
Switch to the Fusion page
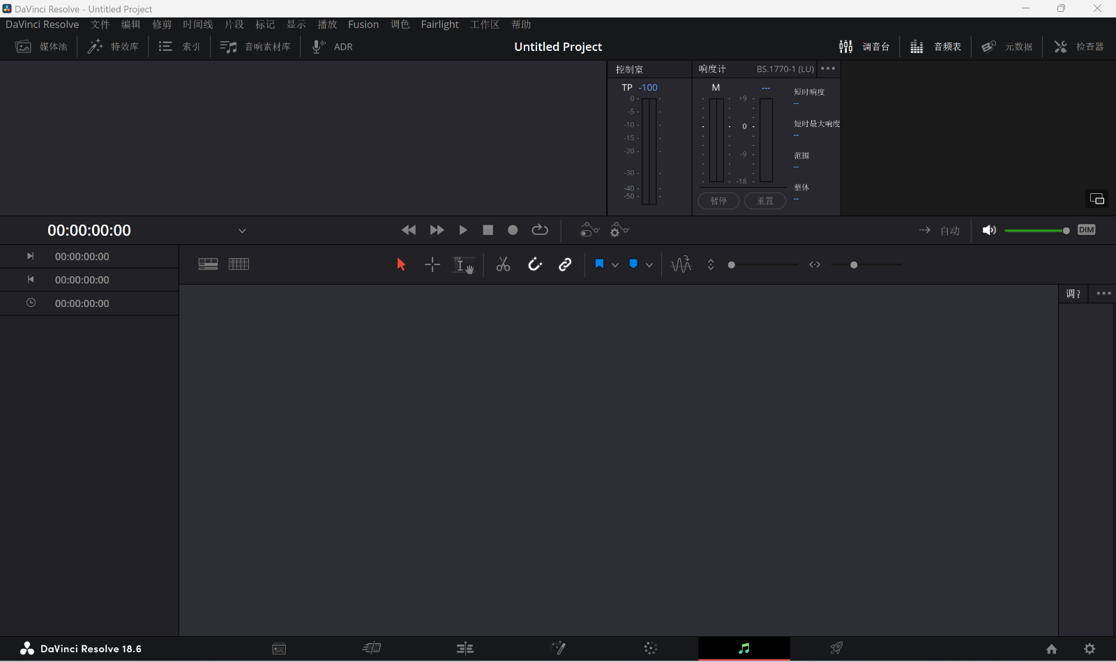pos(558,648)
